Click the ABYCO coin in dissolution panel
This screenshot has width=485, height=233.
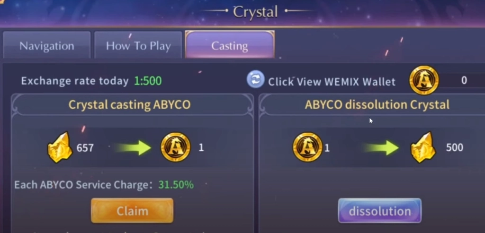pyautogui.click(x=307, y=147)
